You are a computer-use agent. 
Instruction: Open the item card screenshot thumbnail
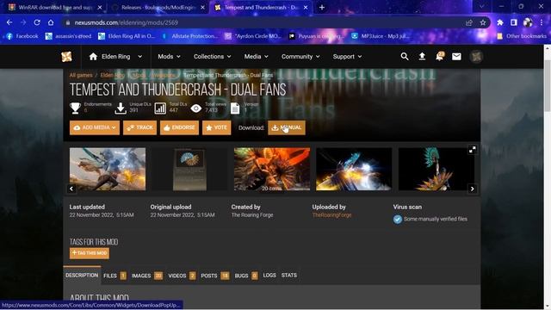pyautogui.click(x=189, y=169)
